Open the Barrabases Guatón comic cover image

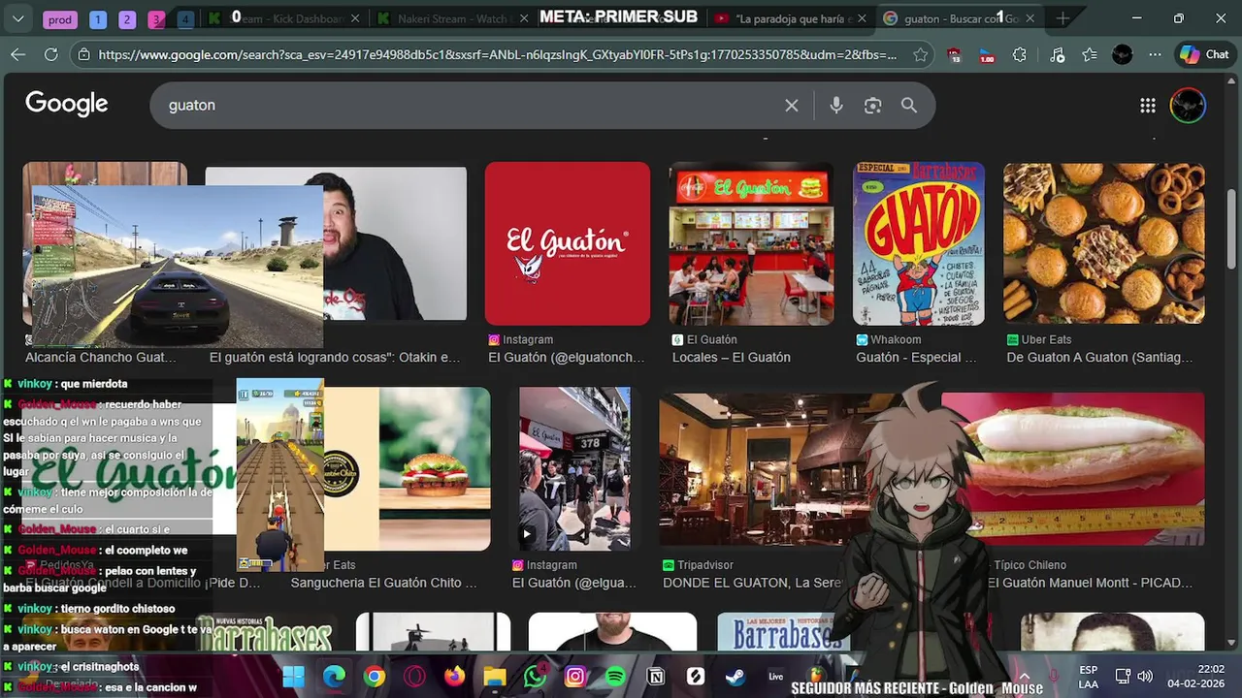pyautogui.click(x=919, y=243)
